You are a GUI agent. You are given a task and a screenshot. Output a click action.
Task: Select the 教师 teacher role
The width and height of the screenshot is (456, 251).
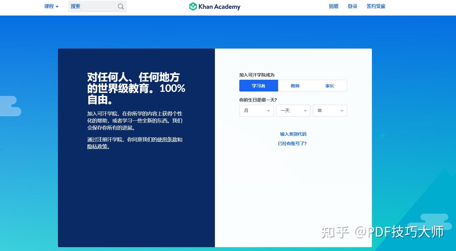coord(295,86)
